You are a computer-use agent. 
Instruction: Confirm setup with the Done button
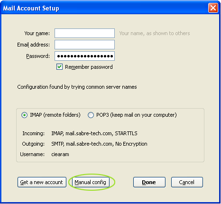tap(149, 182)
